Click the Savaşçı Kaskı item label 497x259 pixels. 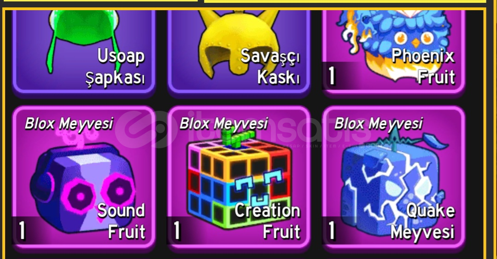coord(270,66)
